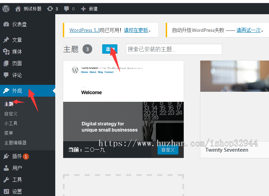Open the 仪表盘 dashboard icon
This screenshot has height=196, width=269.
[6, 24]
